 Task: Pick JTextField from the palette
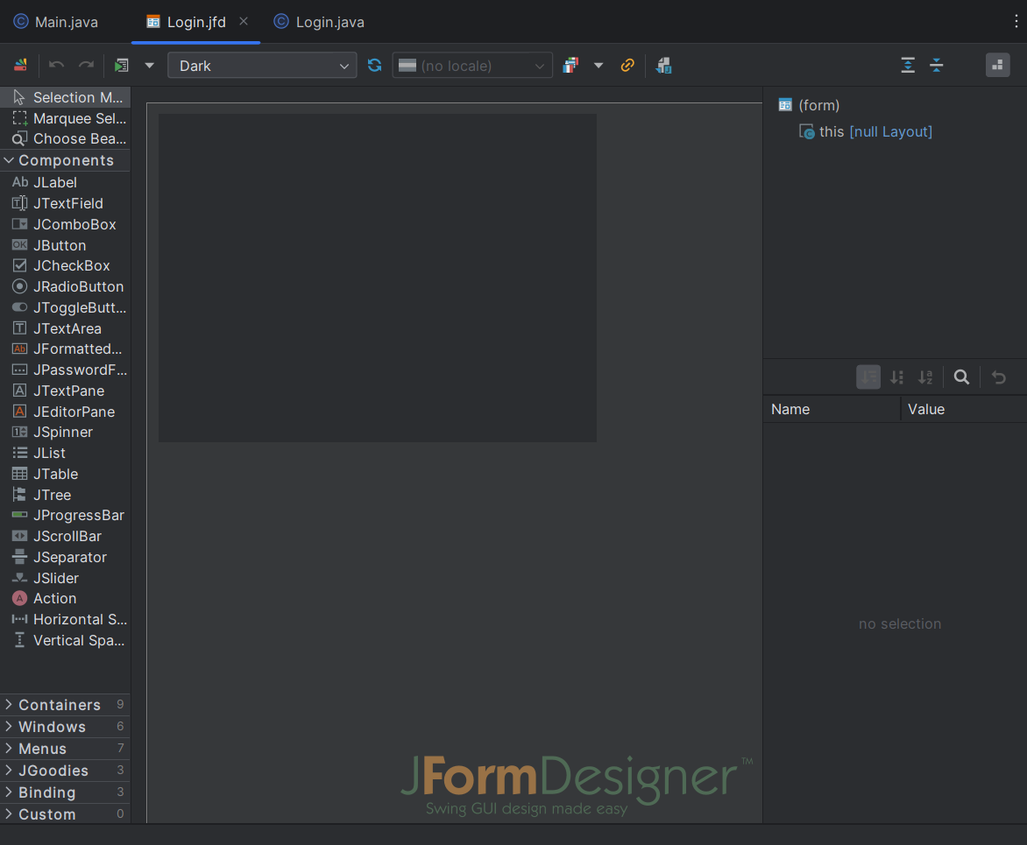pyautogui.click(x=66, y=203)
